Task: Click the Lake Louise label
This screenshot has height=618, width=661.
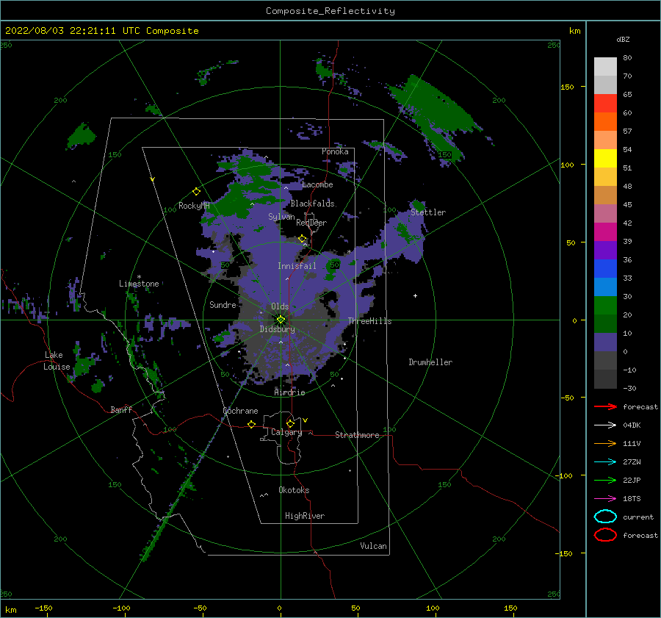Action: click(x=57, y=361)
